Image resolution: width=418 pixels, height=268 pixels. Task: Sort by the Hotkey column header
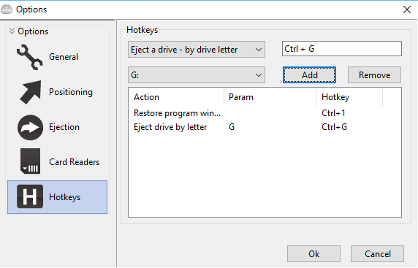pyautogui.click(x=349, y=97)
